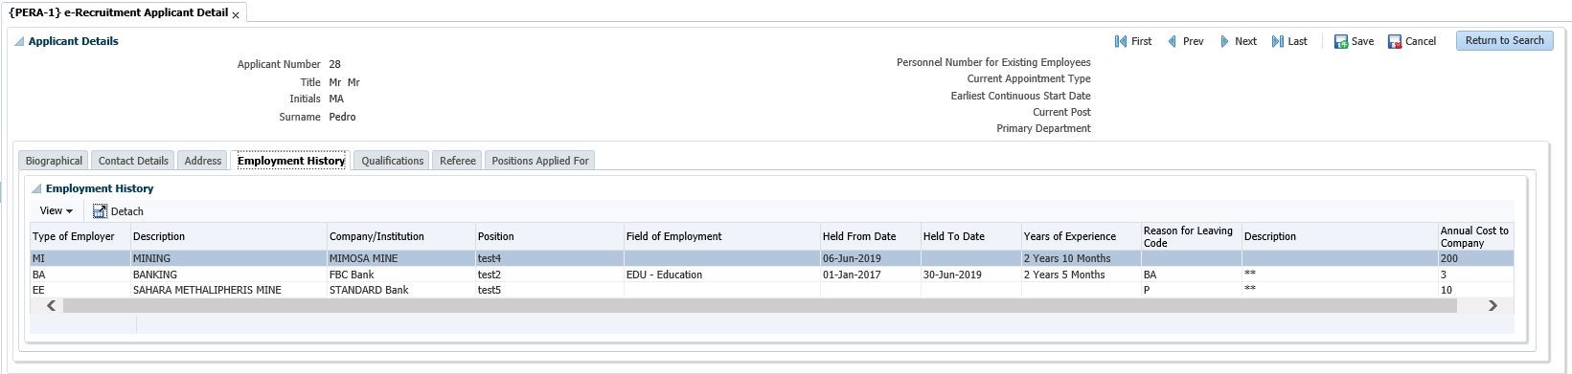Click Annual Cost to Company header
This screenshot has height=374, width=1572.
coord(1475,236)
